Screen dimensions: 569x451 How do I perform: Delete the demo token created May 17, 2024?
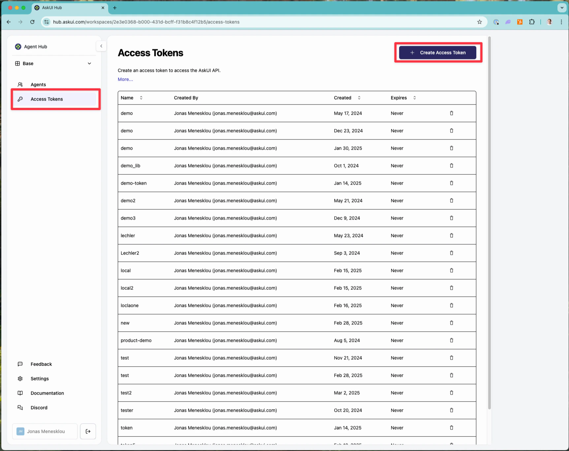click(x=452, y=113)
